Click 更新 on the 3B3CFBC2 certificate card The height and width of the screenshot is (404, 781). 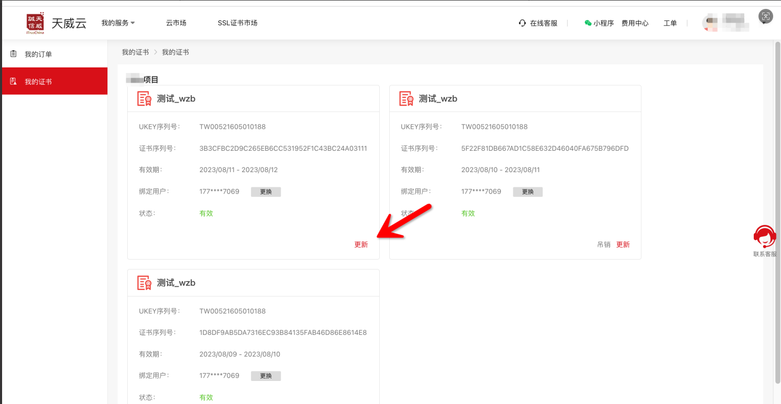click(x=361, y=244)
